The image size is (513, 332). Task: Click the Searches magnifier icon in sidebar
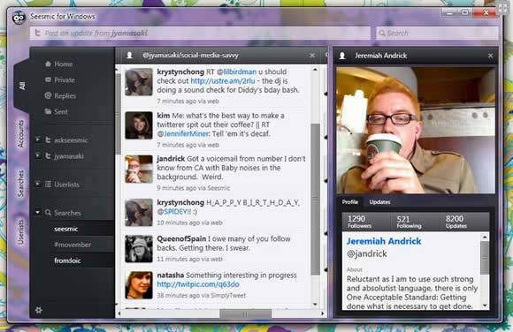point(48,213)
